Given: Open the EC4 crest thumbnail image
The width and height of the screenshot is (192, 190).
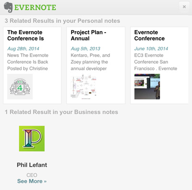Looking at the screenshot, I should [20, 86].
